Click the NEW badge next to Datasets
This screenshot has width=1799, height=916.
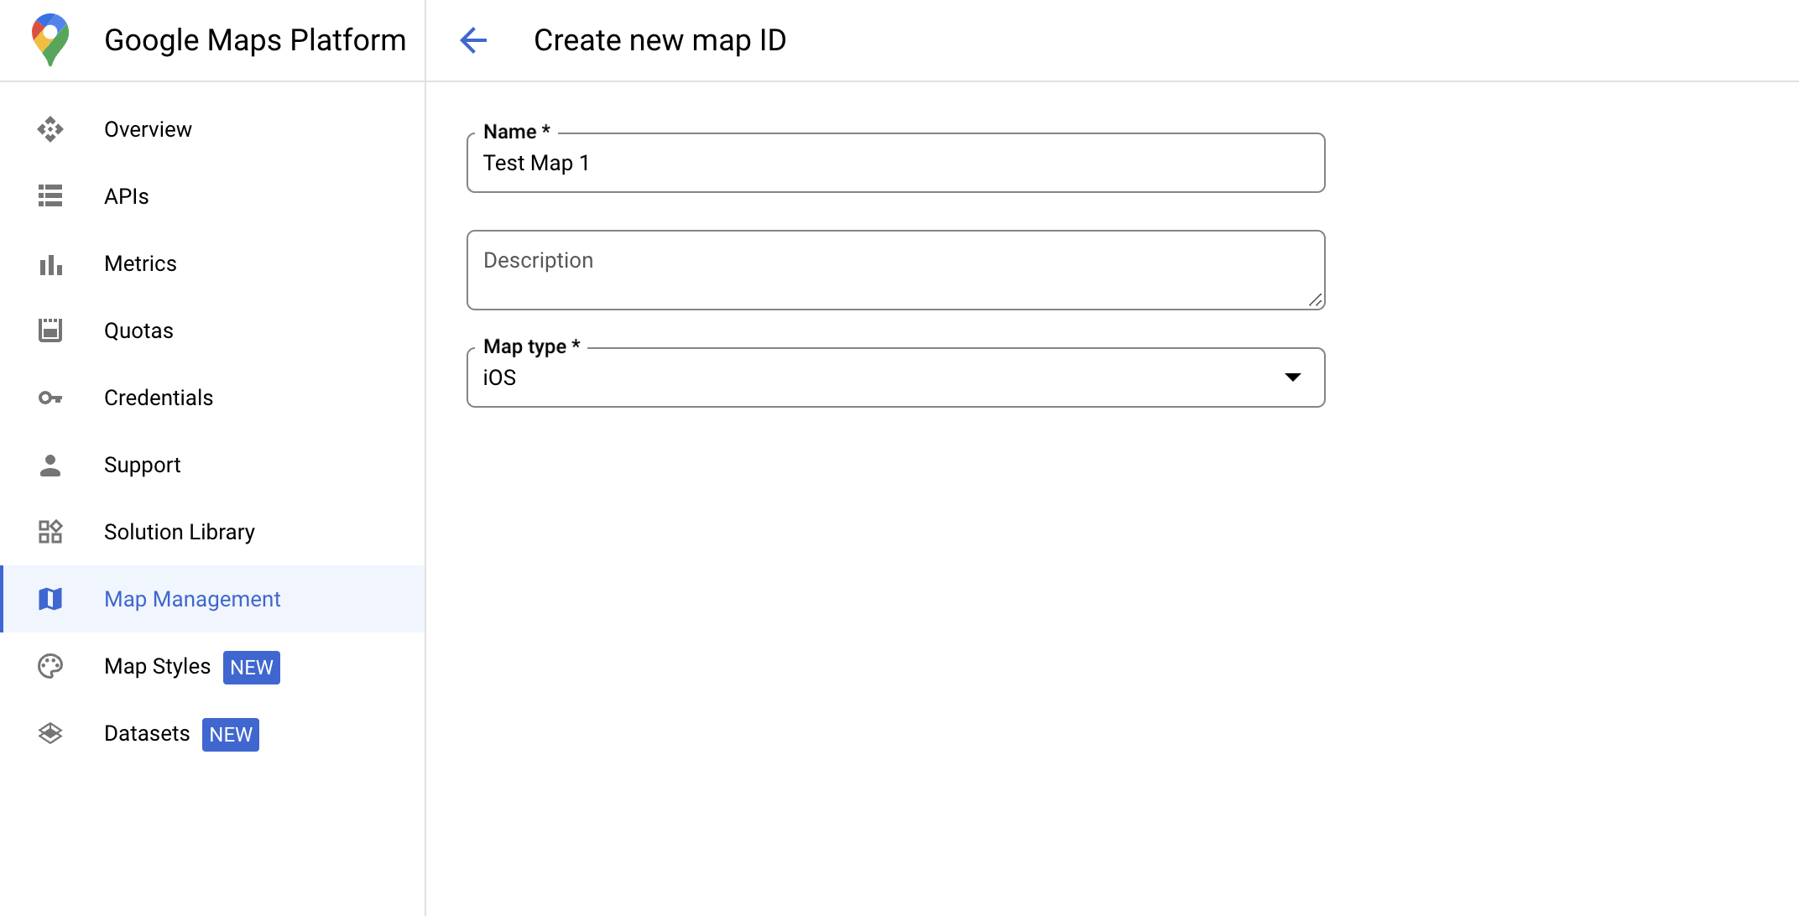click(x=232, y=734)
